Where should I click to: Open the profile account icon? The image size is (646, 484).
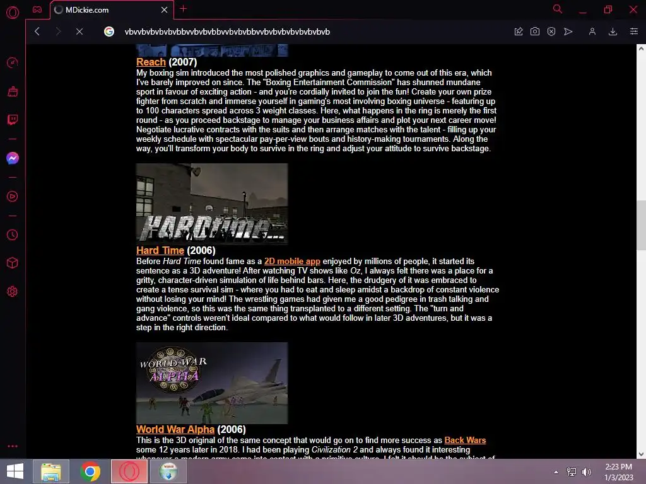(x=592, y=32)
